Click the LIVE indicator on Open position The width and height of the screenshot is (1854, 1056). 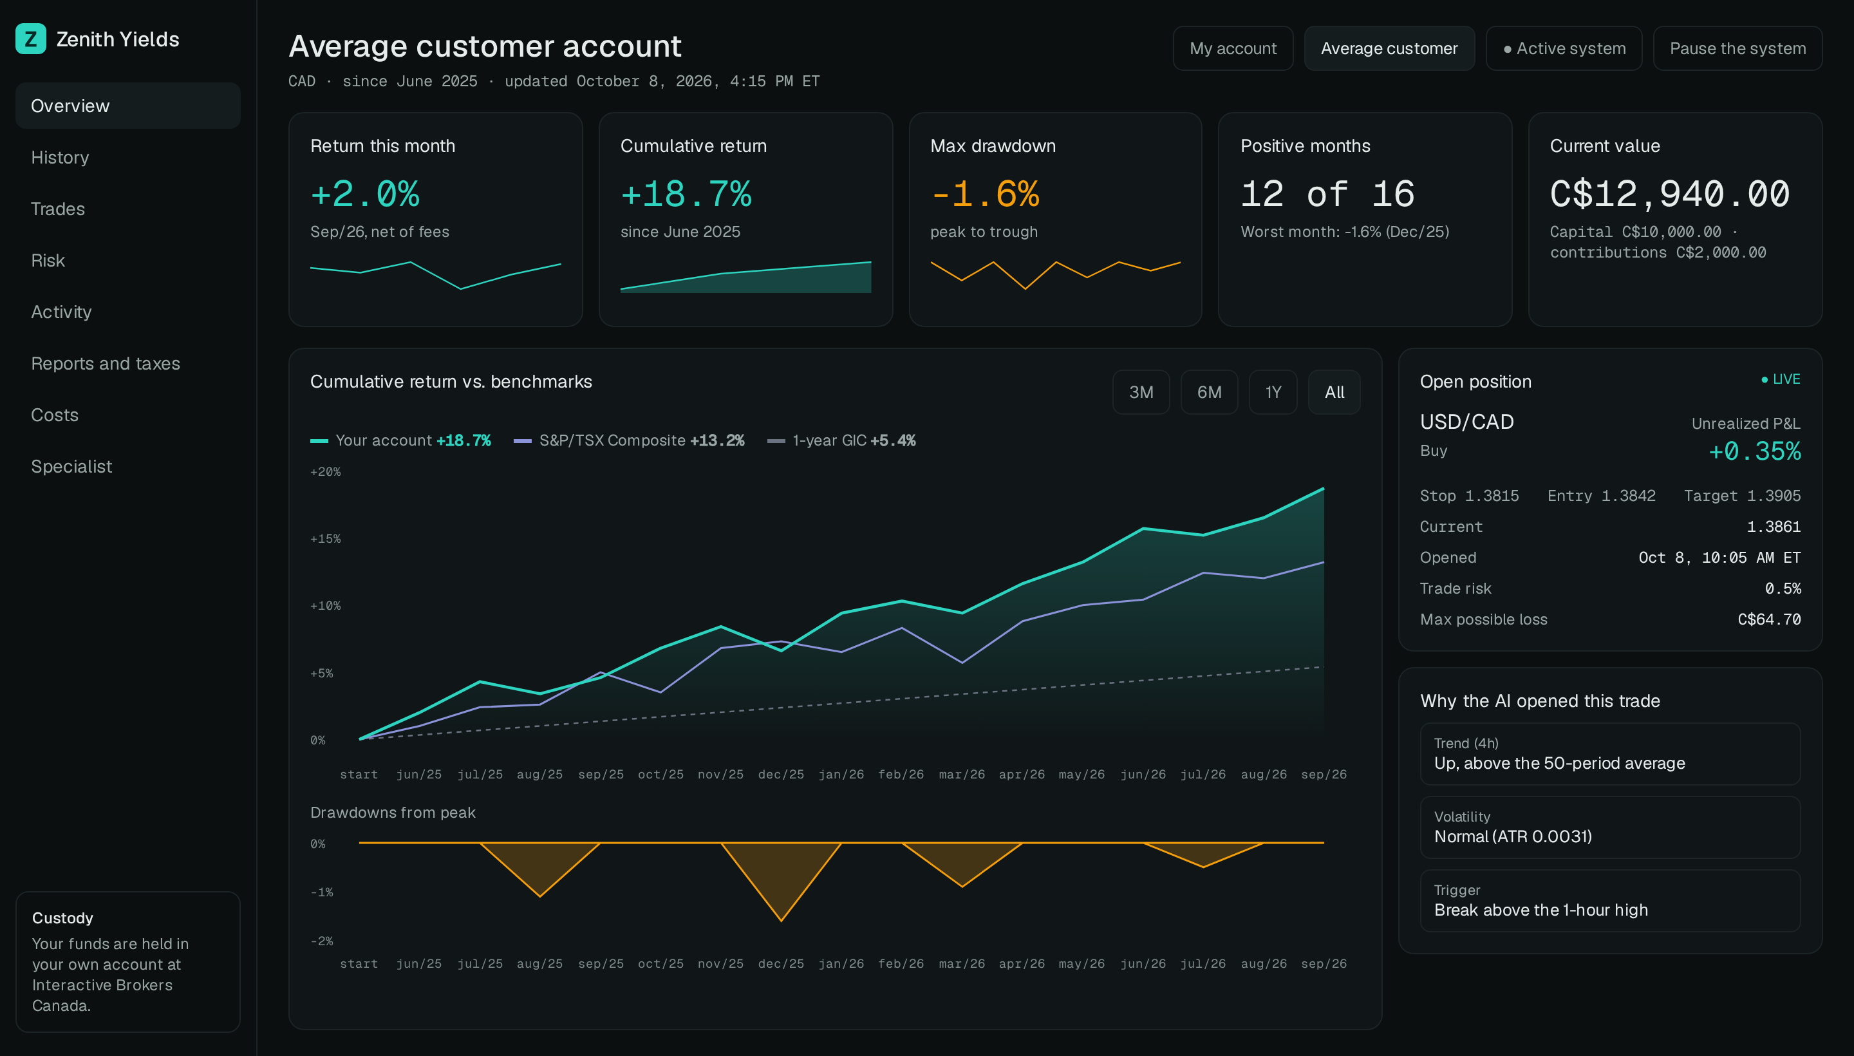tap(1781, 379)
